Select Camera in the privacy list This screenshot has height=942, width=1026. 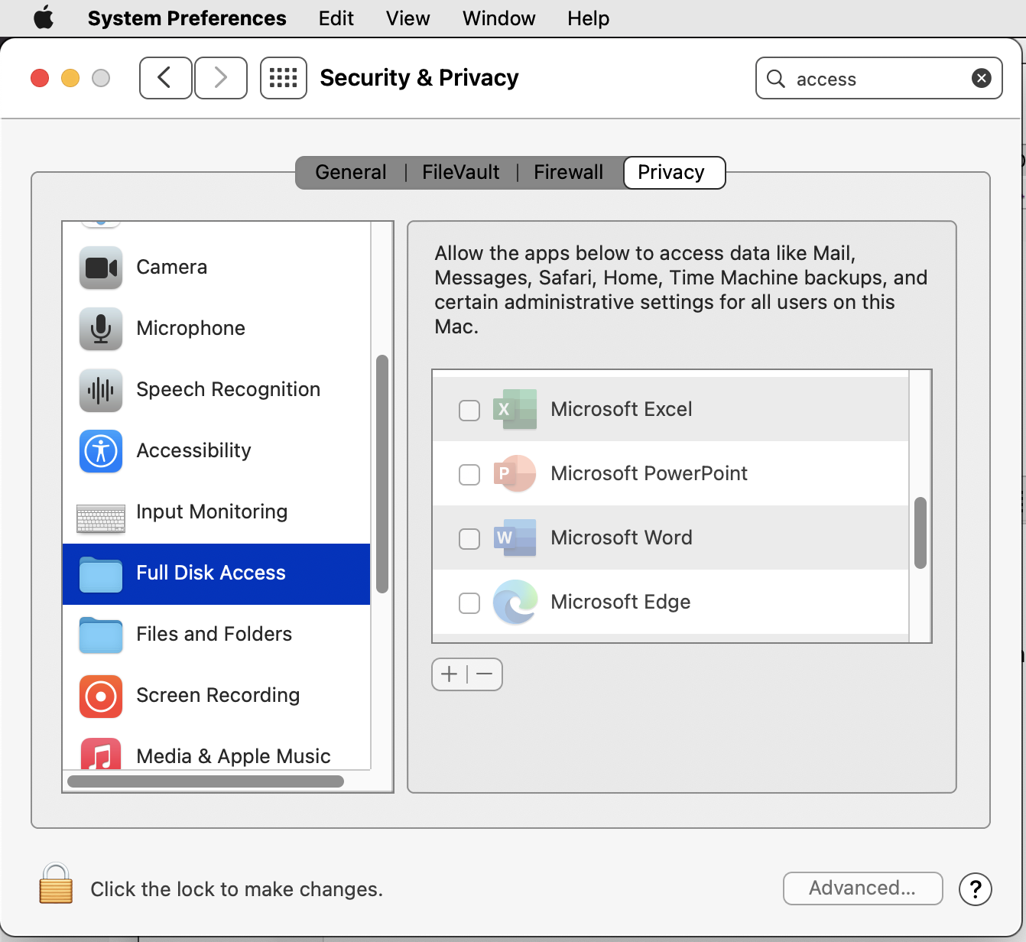point(216,268)
